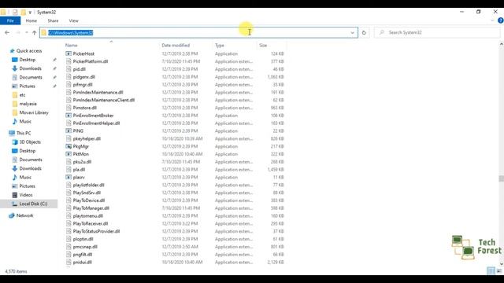The image size is (504, 283).
Task: Sort by Date modified column header
Action: point(176,46)
